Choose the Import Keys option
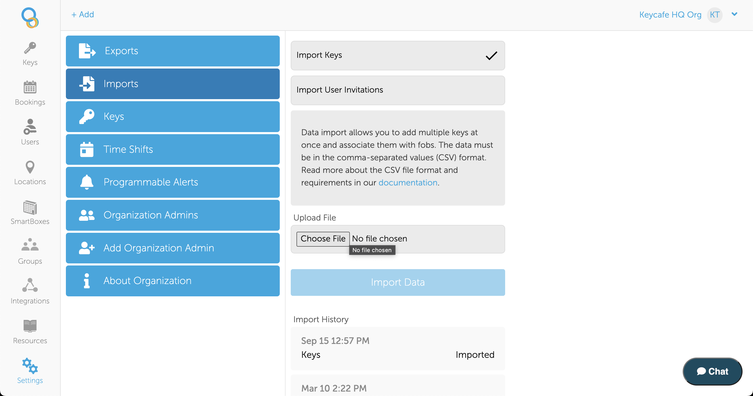Screen dimensions: 753x396 [398, 55]
